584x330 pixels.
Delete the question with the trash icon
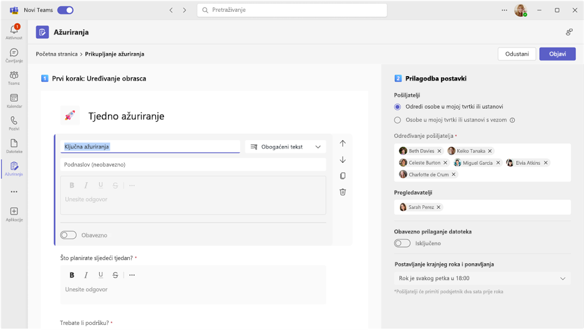343,192
